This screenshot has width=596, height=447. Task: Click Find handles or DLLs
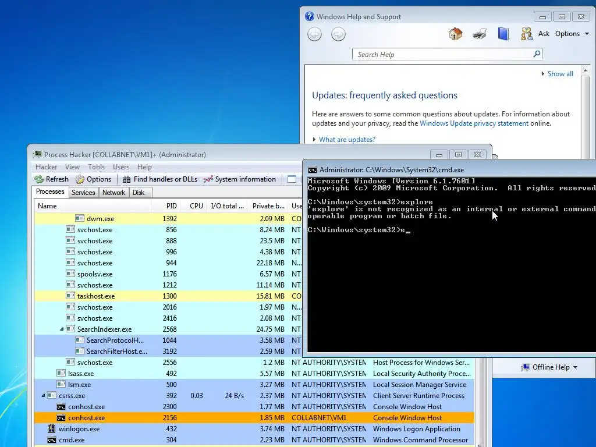(159, 179)
